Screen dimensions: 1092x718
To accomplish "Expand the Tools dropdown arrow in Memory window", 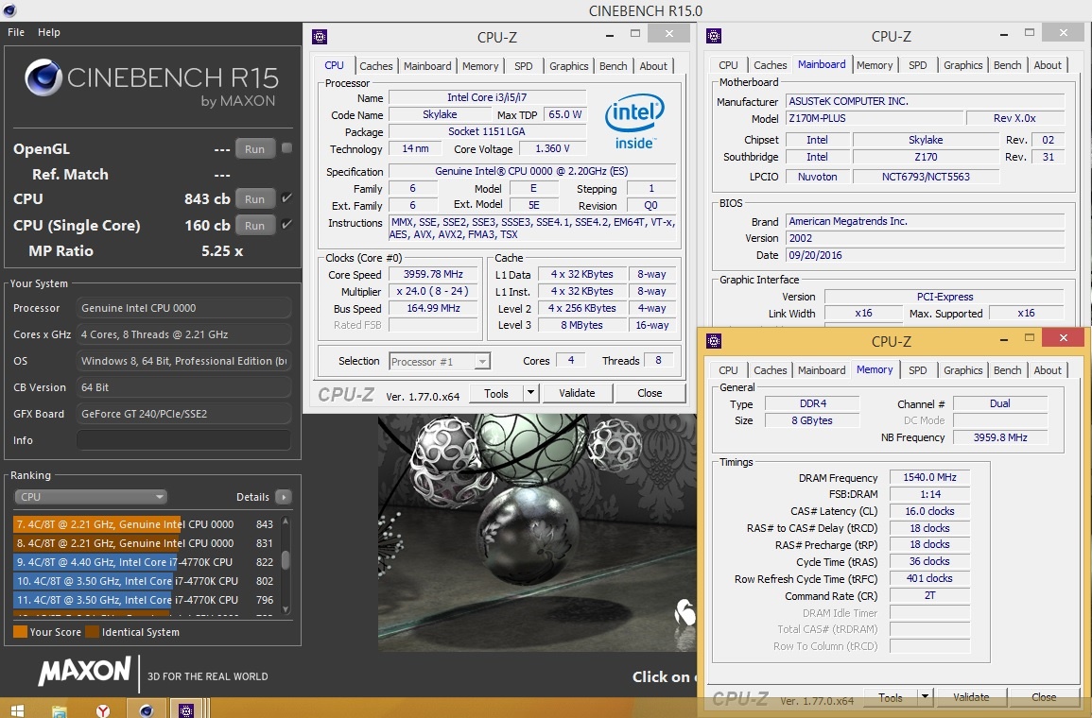I will pos(925,696).
